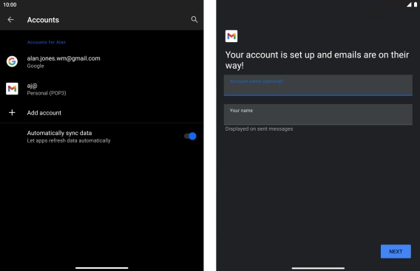Open search in the Accounts screen
Screen dimensions: 420x271
click(194, 19)
